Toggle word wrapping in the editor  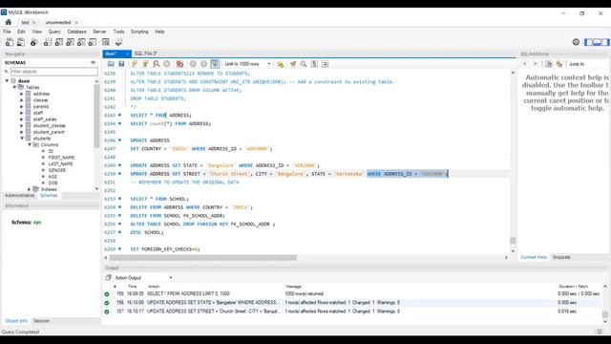pos(326,64)
